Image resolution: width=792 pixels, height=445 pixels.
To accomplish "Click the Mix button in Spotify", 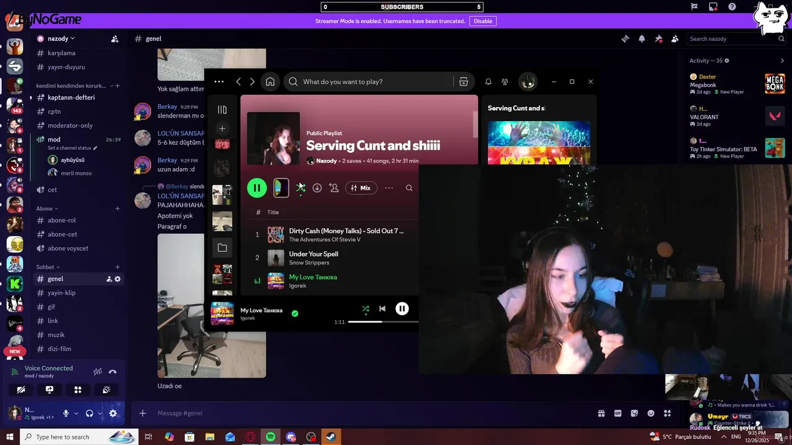I will tap(361, 188).
